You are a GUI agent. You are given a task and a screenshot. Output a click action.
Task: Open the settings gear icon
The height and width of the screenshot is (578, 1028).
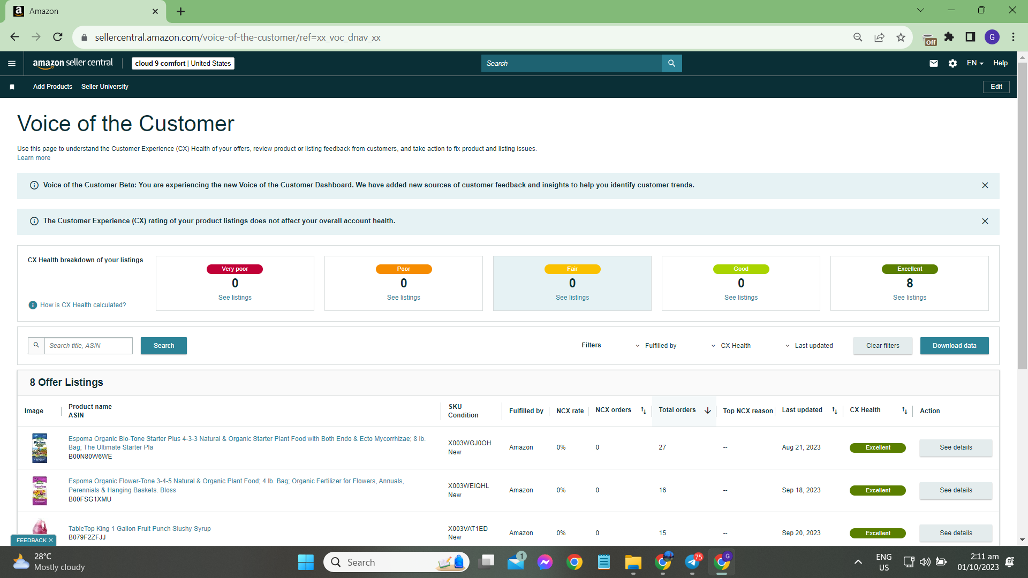point(953,63)
